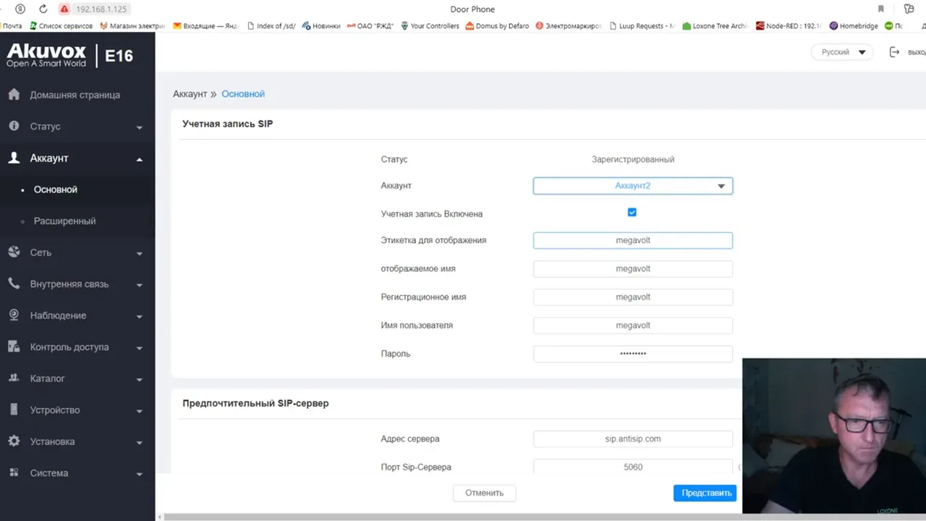The height and width of the screenshot is (521, 926).
Task: Toggle the Учетная запись Включена checkbox
Action: 632,212
